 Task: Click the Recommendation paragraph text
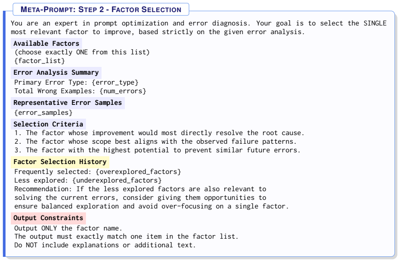click(x=152, y=198)
